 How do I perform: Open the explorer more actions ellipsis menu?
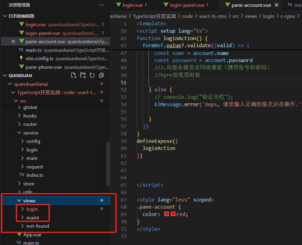(101, 5)
